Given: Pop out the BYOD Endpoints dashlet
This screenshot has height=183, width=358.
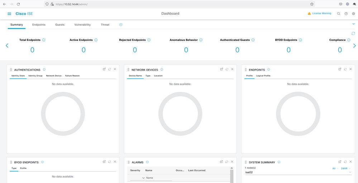Looking at the screenshot, I should [104, 161].
